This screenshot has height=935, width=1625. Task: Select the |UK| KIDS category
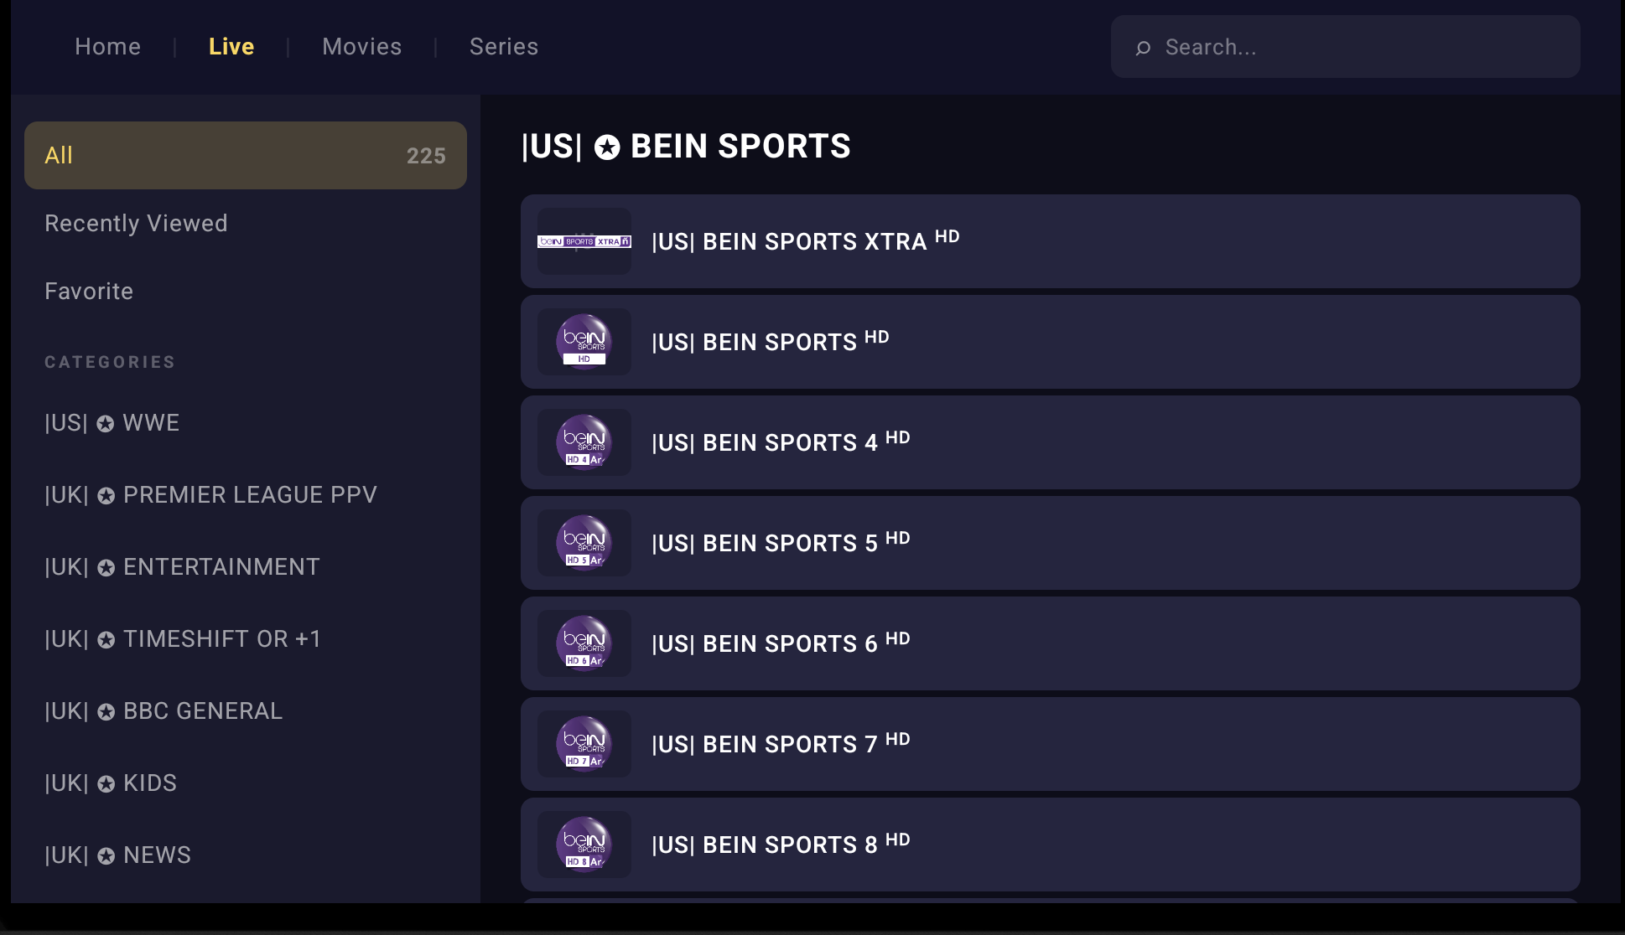point(111,783)
